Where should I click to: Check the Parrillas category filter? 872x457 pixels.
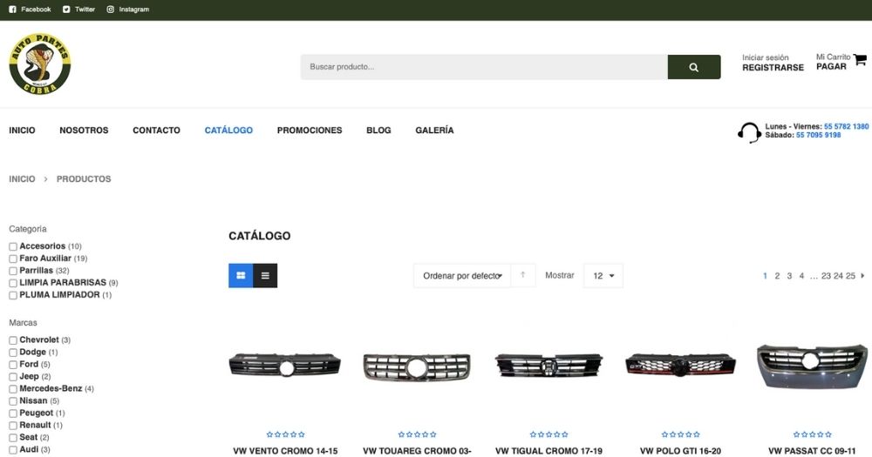pos(13,271)
